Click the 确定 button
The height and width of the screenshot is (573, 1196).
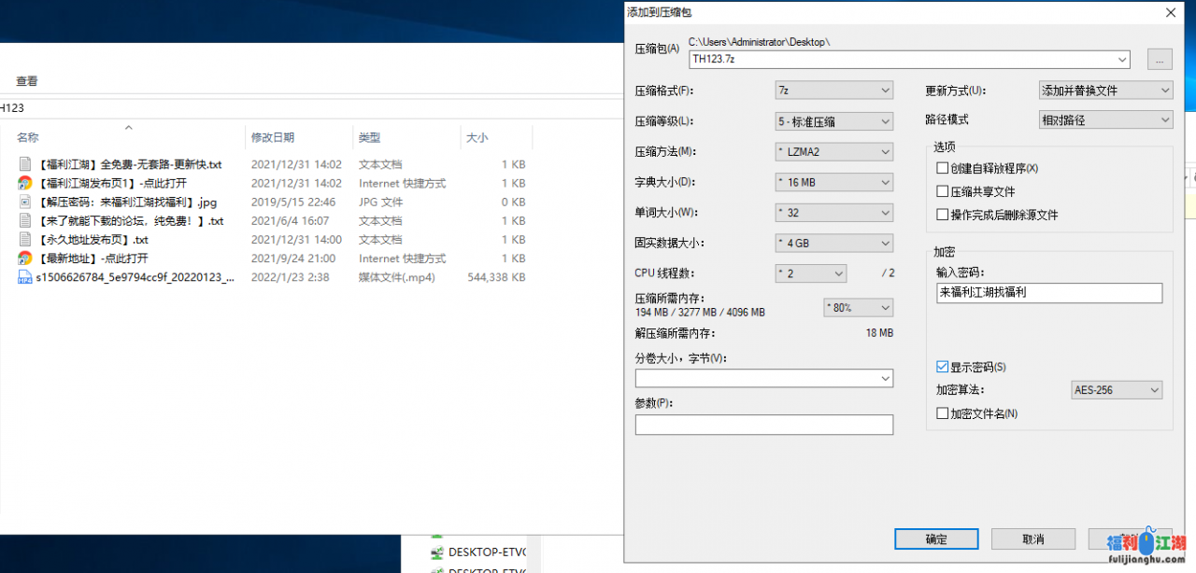(935, 539)
